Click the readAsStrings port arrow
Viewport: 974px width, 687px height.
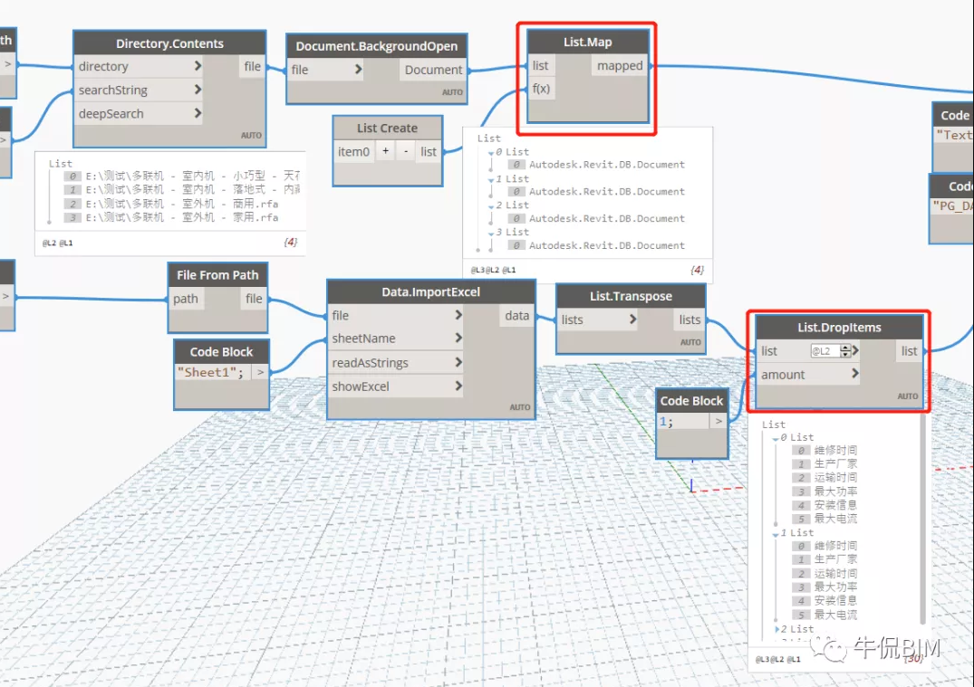[458, 362]
